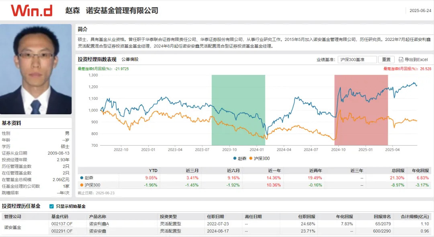
Task: Click 沪深300 total return -8.97%
Action: [x=398, y=185]
